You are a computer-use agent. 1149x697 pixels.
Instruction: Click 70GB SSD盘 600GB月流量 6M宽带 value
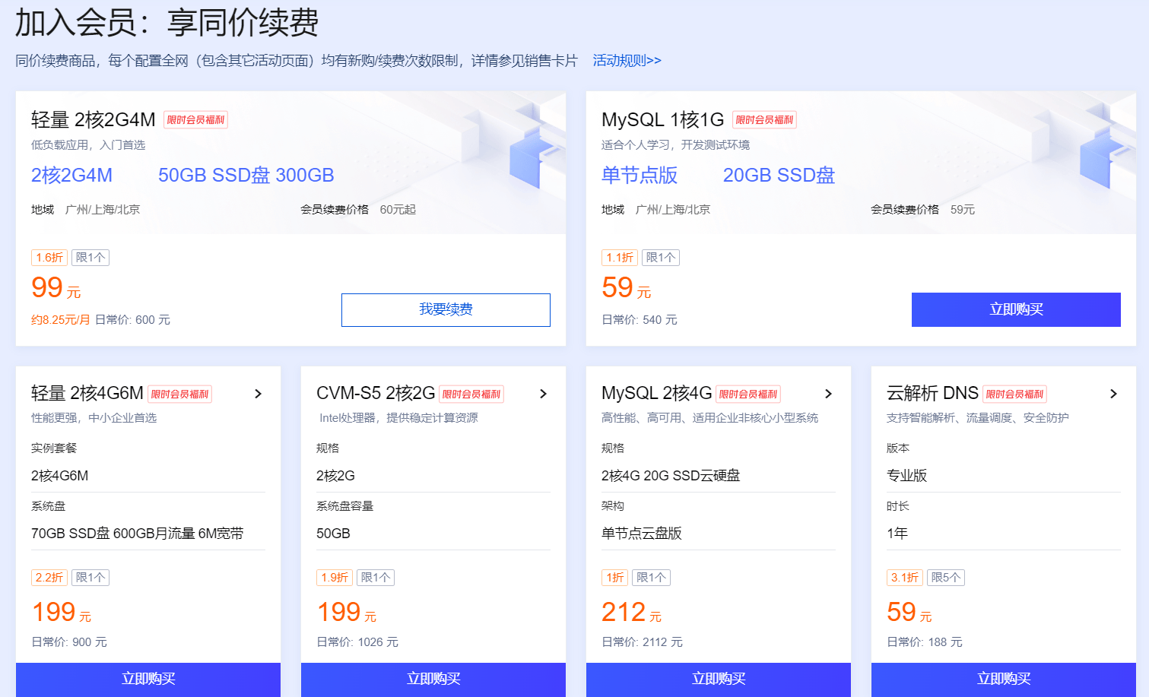tap(137, 534)
